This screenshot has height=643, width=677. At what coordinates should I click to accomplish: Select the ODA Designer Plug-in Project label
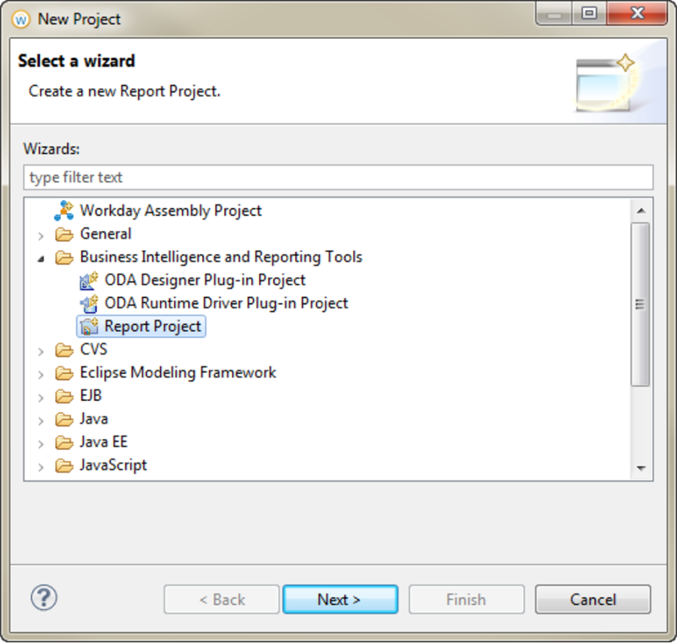coord(205,280)
